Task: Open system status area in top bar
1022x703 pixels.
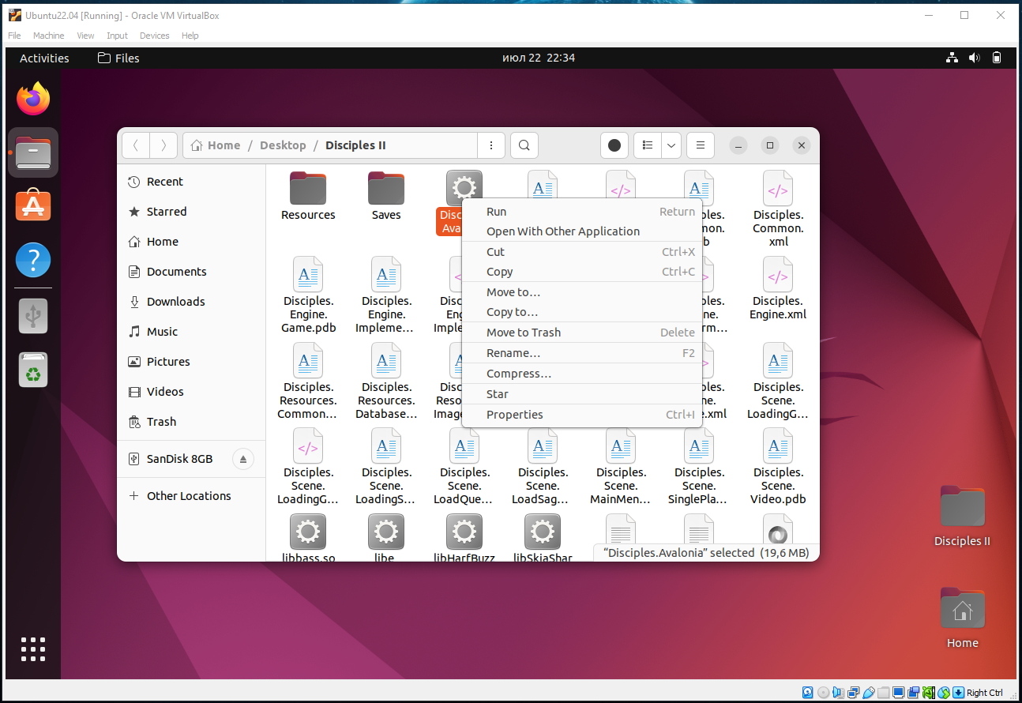Action: point(974,58)
